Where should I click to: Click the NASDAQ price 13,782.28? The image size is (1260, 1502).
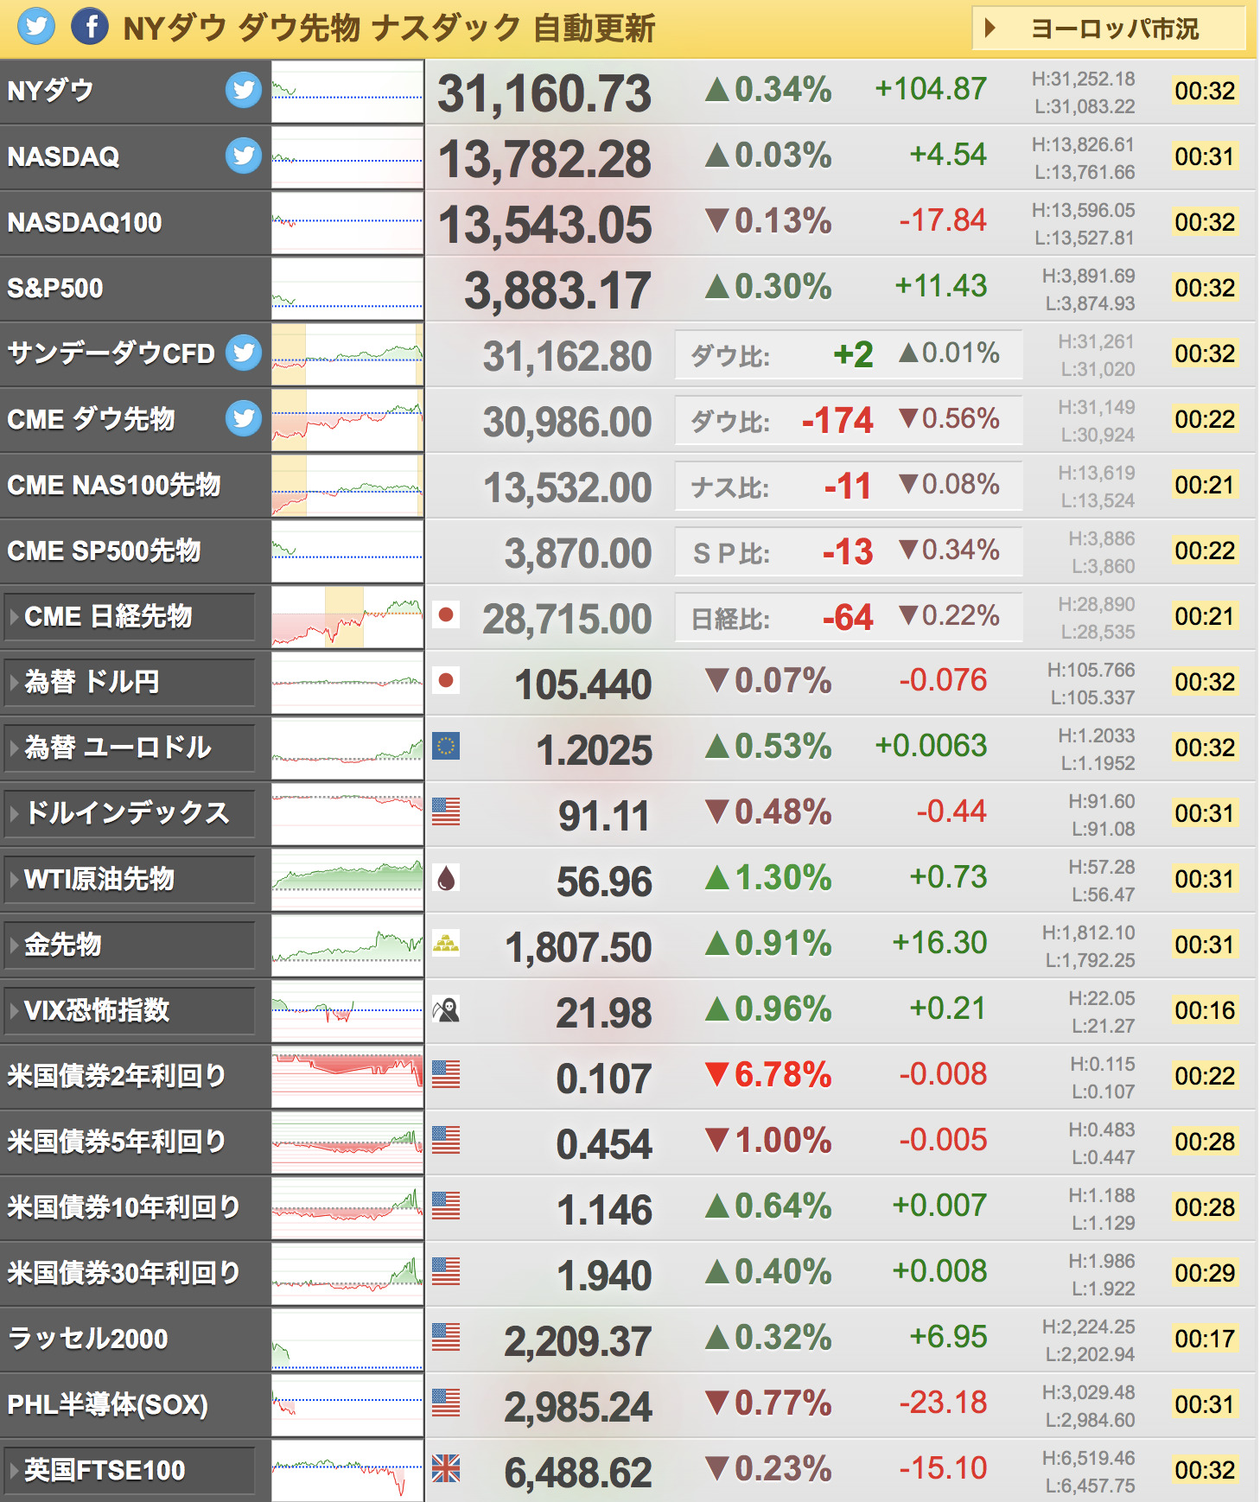[x=544, y=159]
